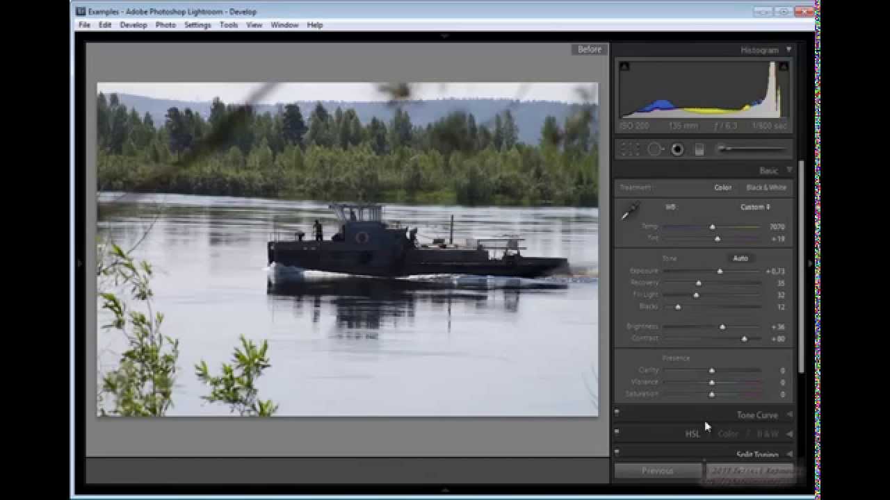Click the Before label on preview
The image size is (890, 500).
(x=590, y=49)
